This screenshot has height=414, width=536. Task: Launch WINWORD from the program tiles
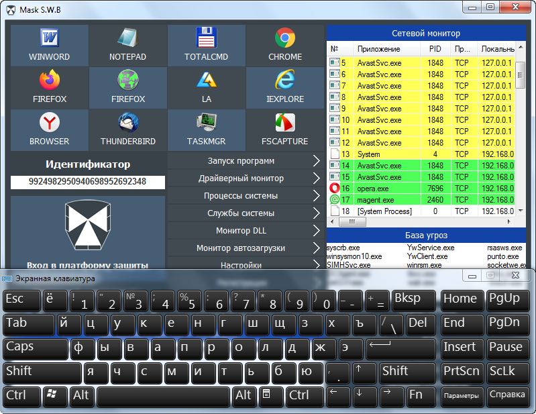click(49, 45)
